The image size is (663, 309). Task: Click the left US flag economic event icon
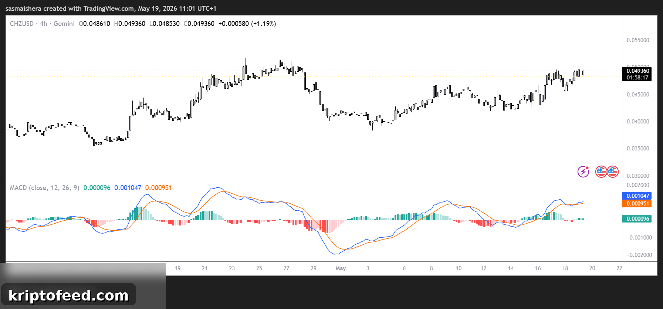[601, 172]
